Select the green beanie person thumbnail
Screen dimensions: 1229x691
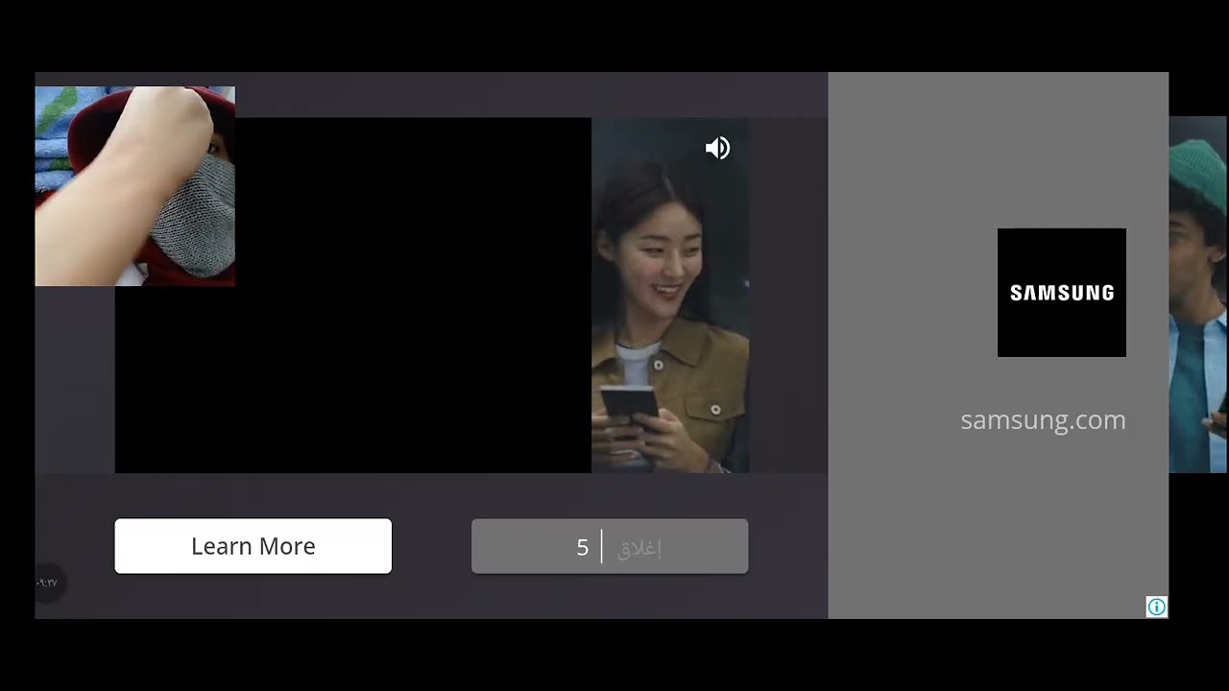(x=1198, y=296)
